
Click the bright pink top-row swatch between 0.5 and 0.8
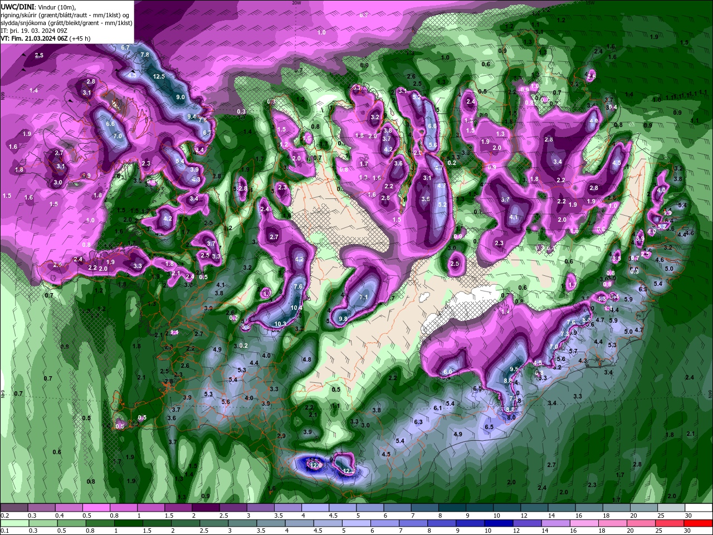pos(96,508)
